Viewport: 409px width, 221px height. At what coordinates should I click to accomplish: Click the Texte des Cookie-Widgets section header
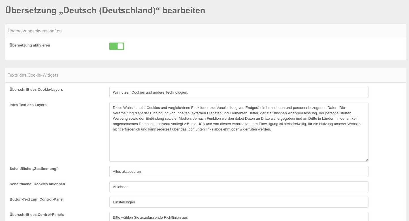[33, 75]
